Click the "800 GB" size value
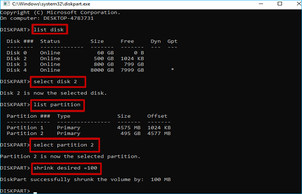Screen dimensions: 302x194 pyautogui.click(x=104, y=64)
